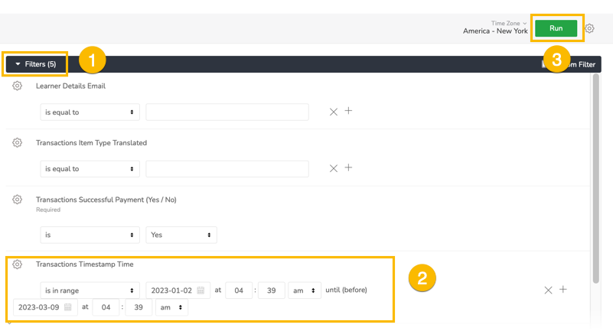
Task: Open end time am/pm dropdown
Action: tap(171, 307)
